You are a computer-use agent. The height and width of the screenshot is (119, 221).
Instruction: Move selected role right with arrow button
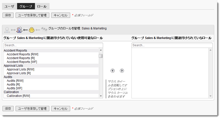(122, 71)
